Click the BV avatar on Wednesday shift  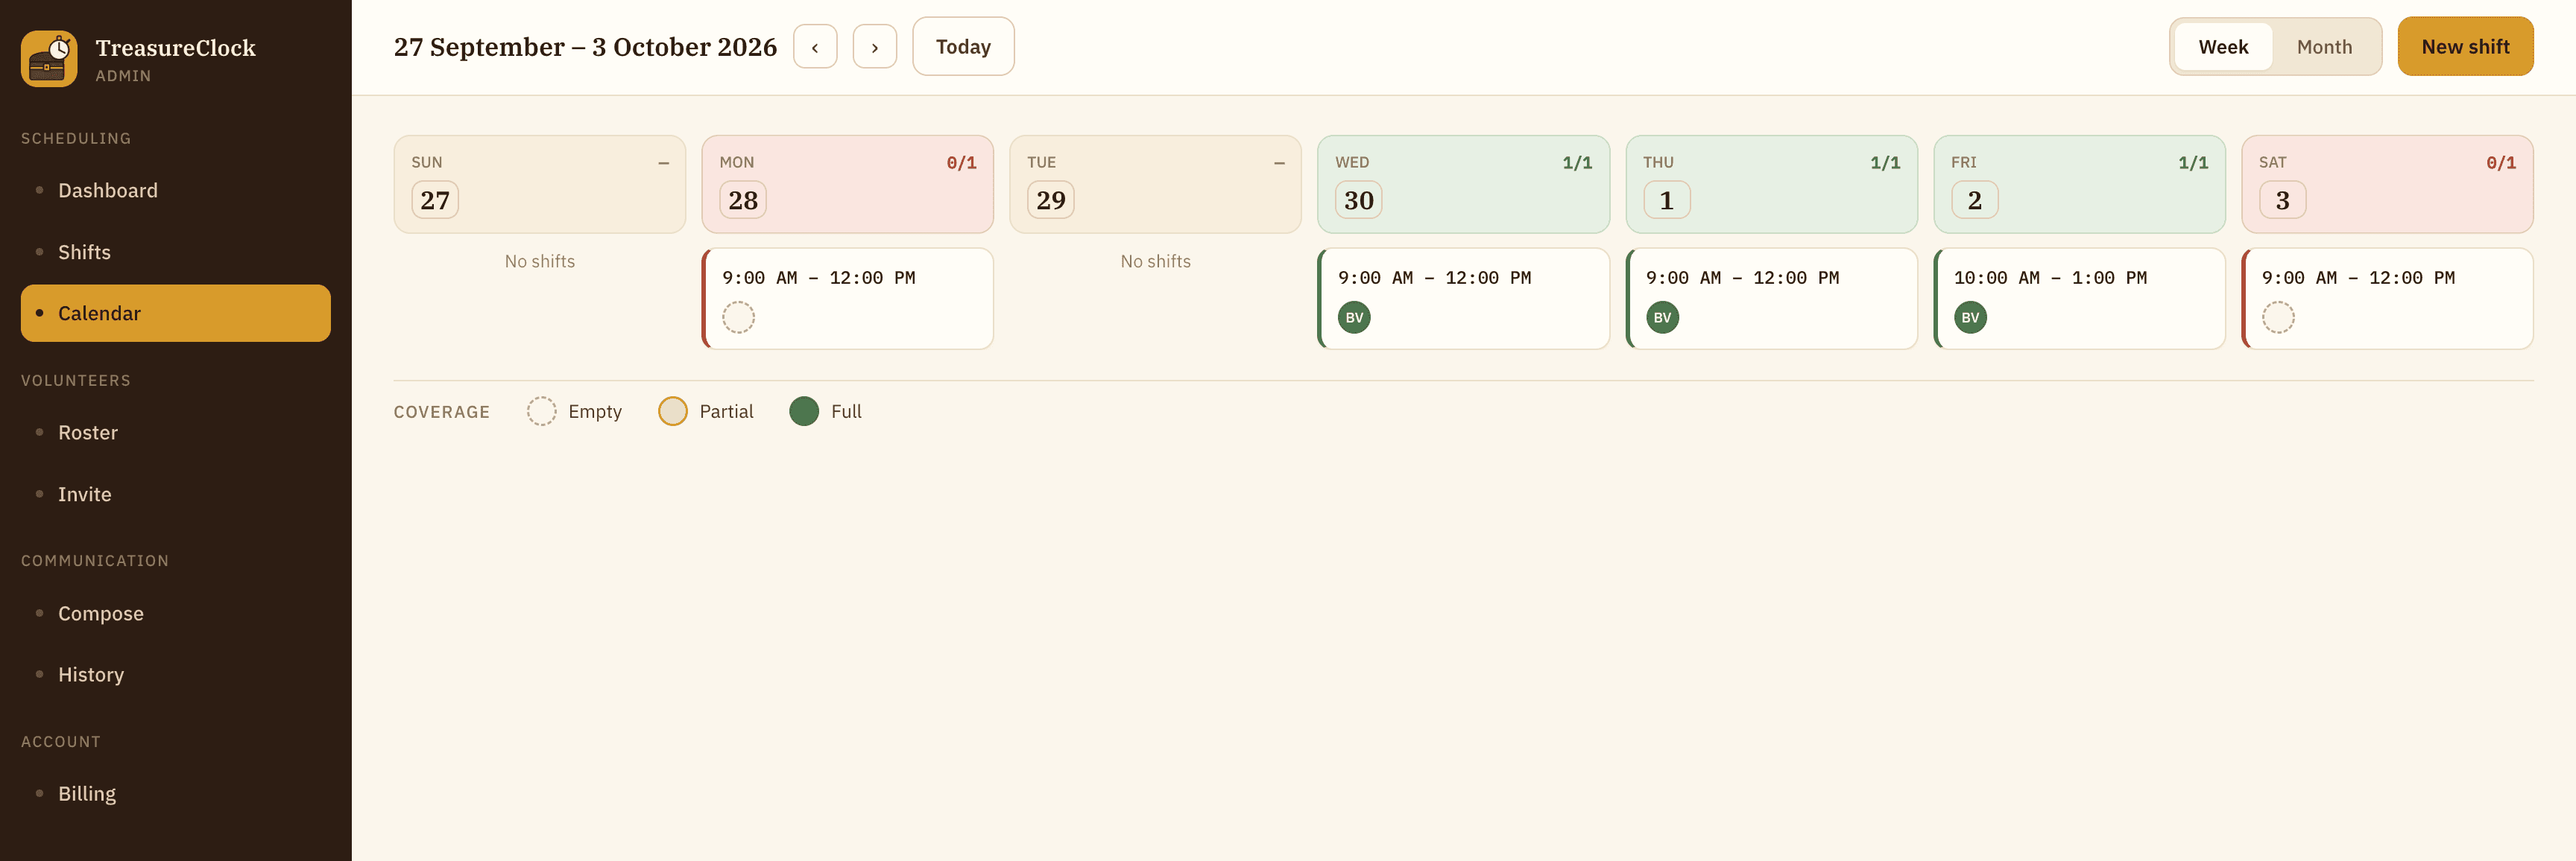click(1354, 317)
